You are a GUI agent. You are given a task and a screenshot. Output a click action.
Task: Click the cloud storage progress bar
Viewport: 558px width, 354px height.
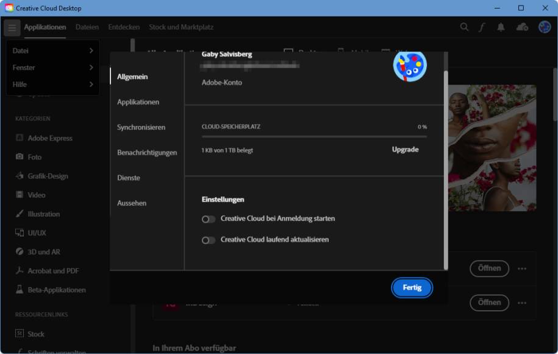314,137
